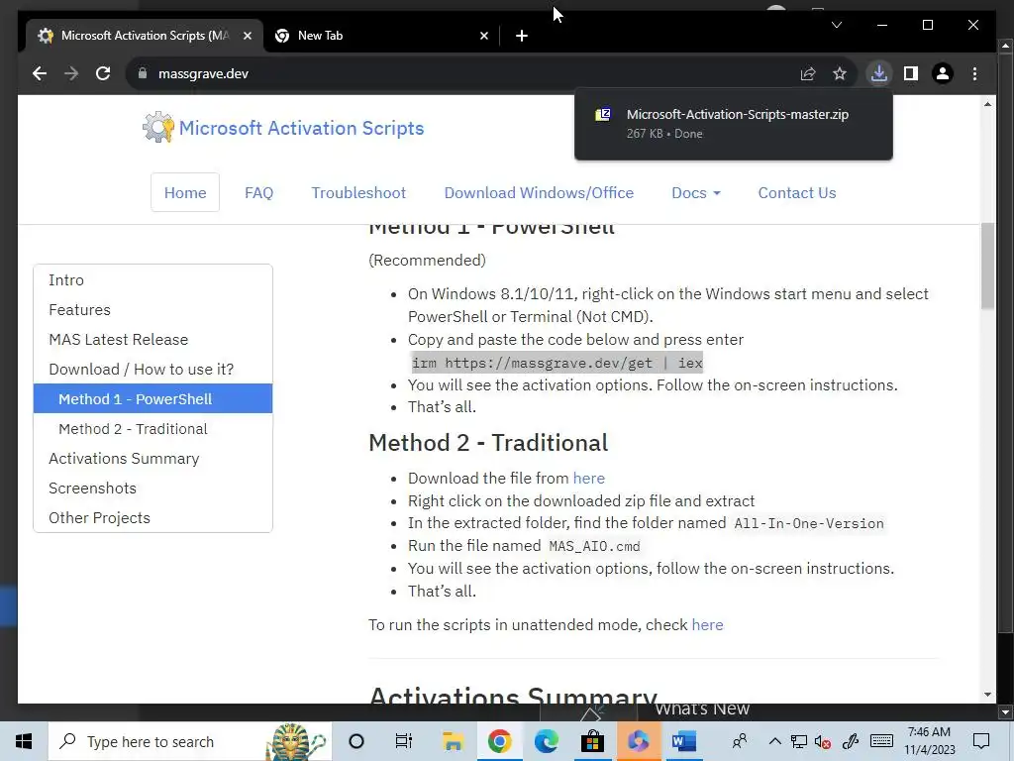
Task: Jump to Activations Summary in sidebar
Action: pos(152,458)
